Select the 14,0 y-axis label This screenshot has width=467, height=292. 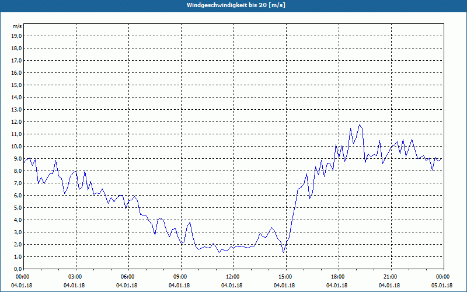(x=16, y=98)
